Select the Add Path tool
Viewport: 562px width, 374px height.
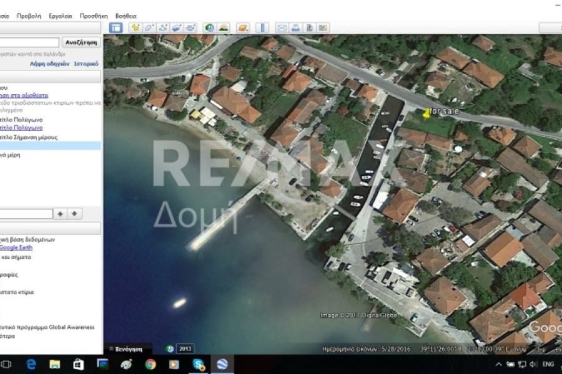tap(163, 27)
